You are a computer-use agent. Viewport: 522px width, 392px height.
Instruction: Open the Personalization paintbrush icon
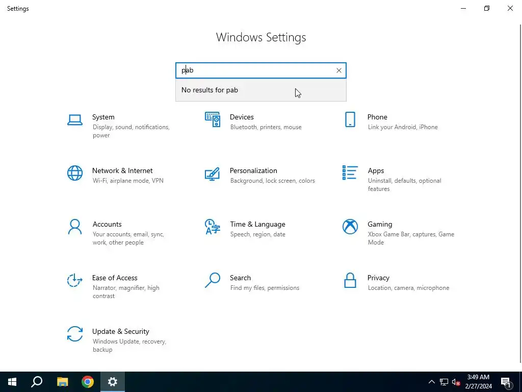point(213,174)
